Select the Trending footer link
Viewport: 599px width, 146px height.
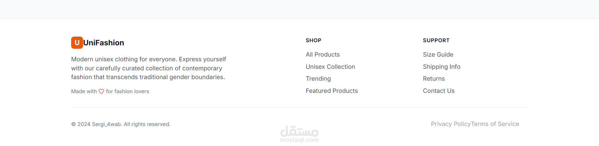click(x=318, y=79)
